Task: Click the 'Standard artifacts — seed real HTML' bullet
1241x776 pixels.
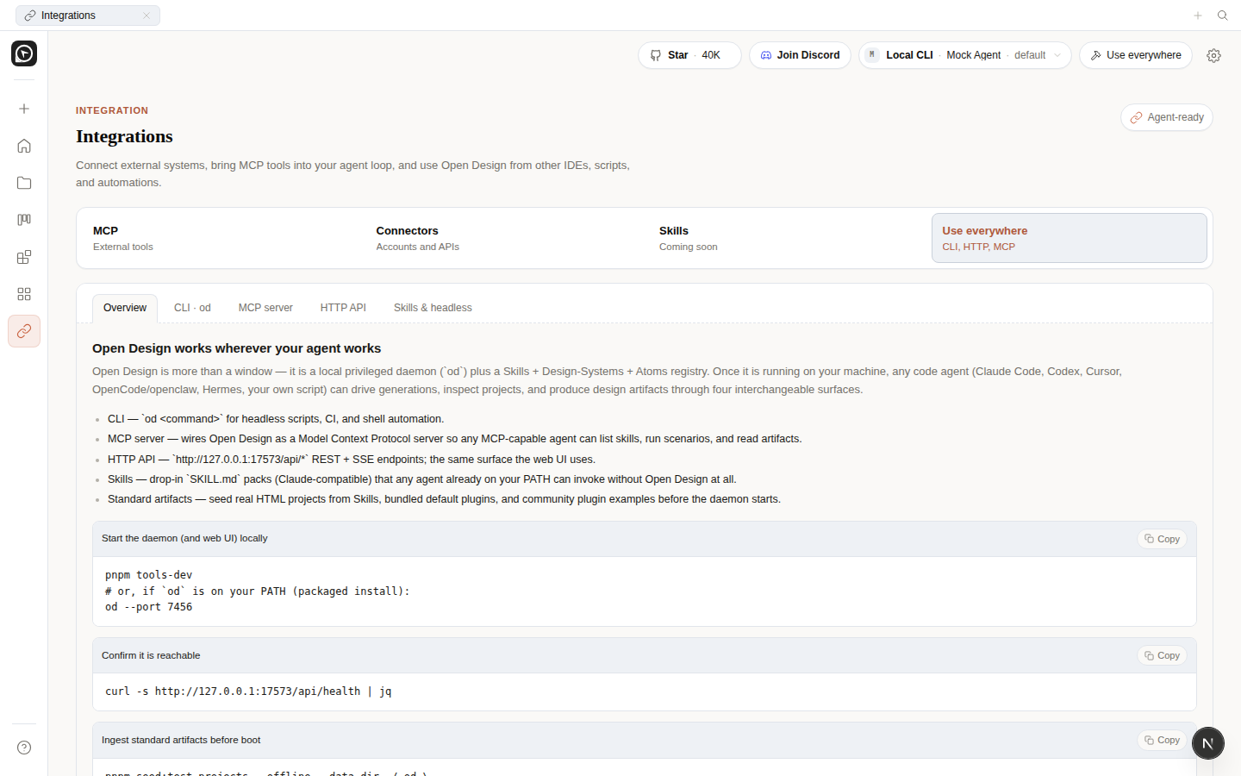Action: pyautogui.click(x=444, y=499)
